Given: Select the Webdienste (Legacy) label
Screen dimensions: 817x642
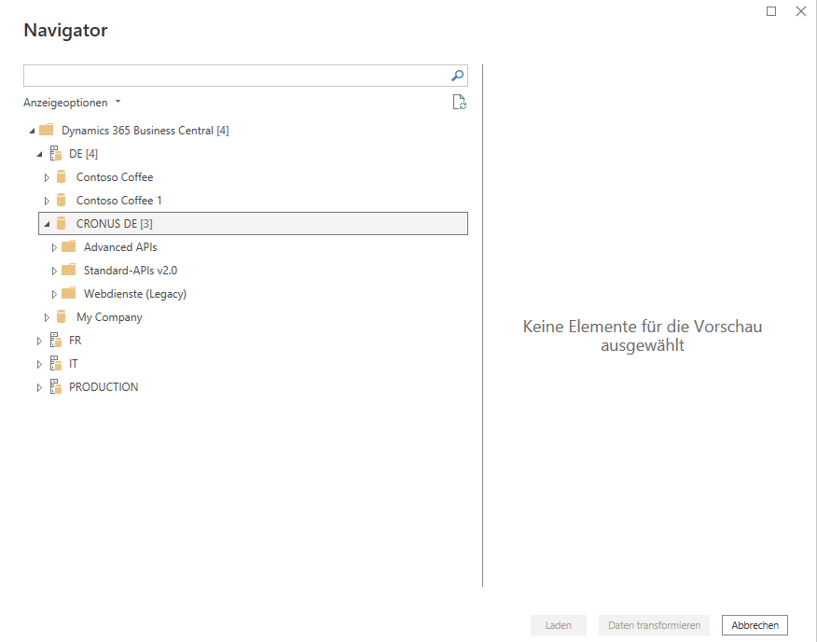Looking at the screenshot, I should (x=135, y=294).
